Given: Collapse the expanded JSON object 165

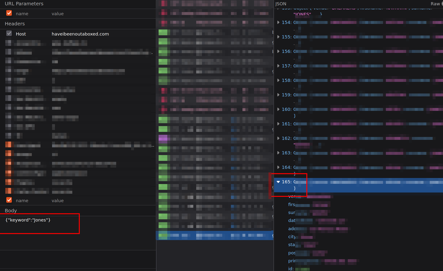Looking at the screenshot, I should [278, 182].
